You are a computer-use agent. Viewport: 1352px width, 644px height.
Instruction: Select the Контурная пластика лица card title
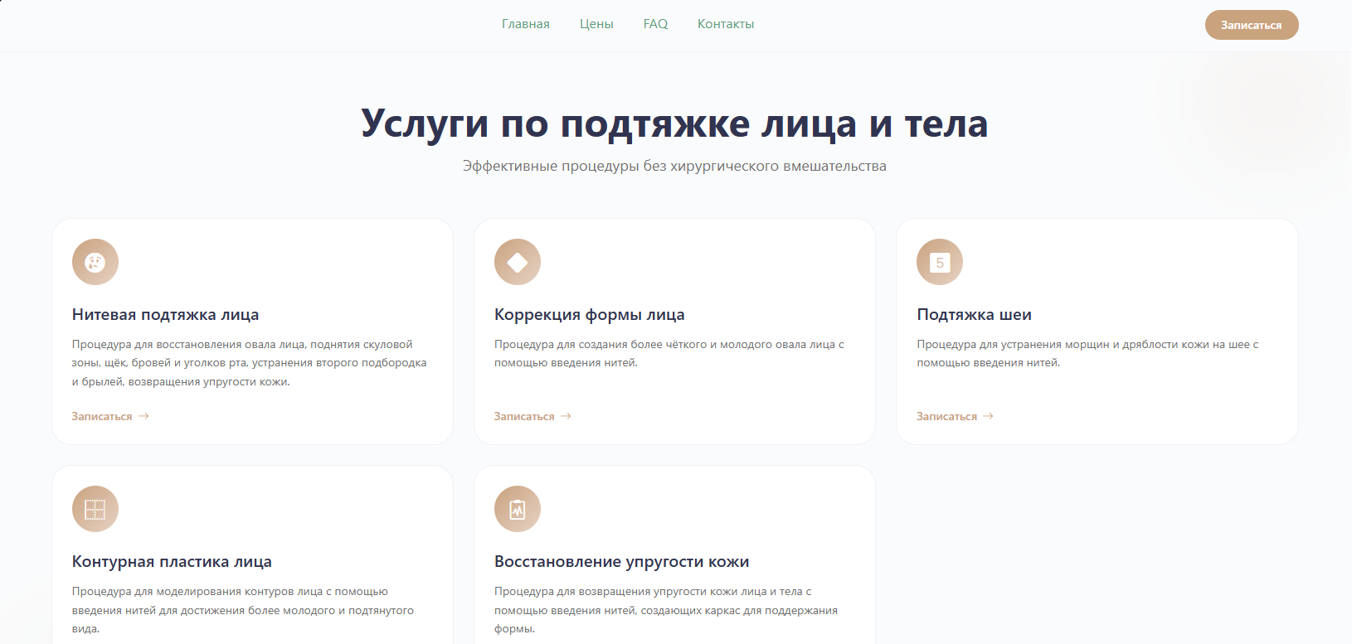(x=172, y=562)
